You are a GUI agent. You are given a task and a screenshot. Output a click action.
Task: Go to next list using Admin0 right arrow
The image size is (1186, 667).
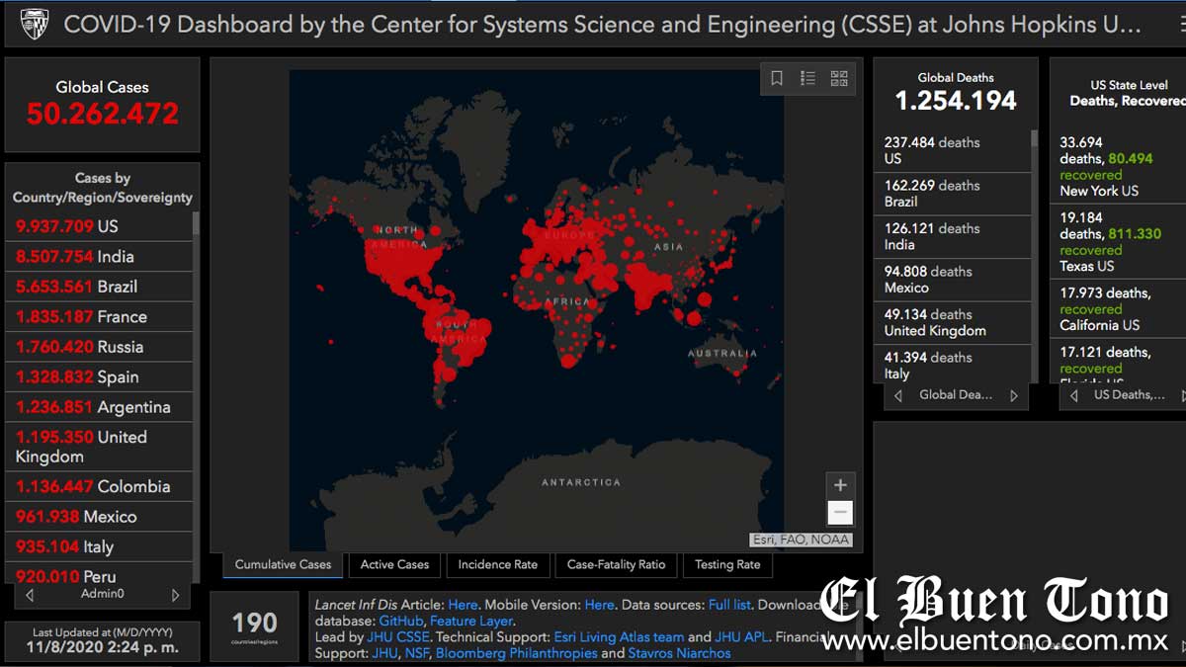click(176, 595)
